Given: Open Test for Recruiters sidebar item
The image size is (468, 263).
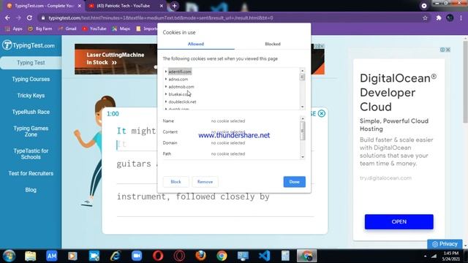Looking at the screenshot, I should click(x=31, y=173).
